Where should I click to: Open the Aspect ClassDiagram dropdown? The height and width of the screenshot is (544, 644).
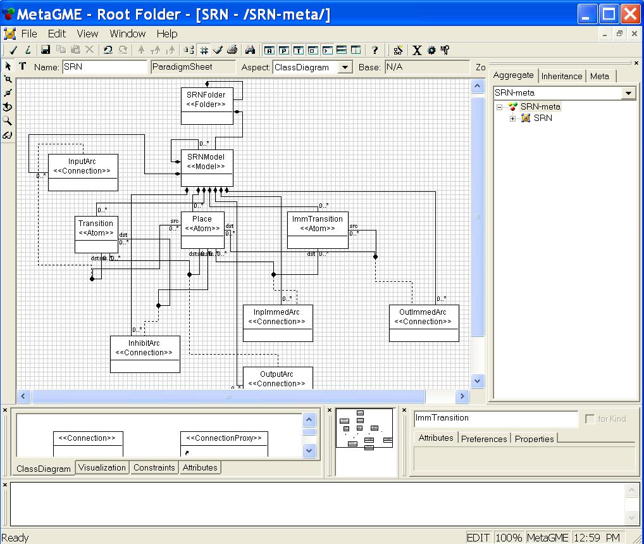tap(345, 67)
